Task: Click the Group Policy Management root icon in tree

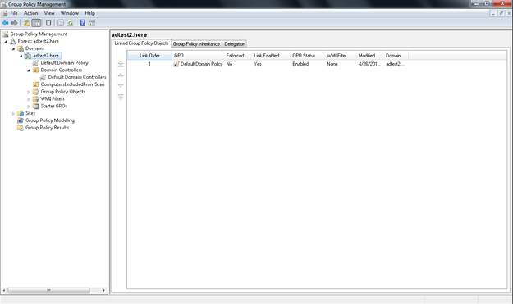Action: tap(5, 34)
